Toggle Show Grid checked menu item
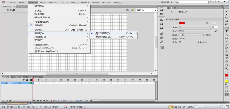Screen dimensions: 230x109 (x=113, y=33)
